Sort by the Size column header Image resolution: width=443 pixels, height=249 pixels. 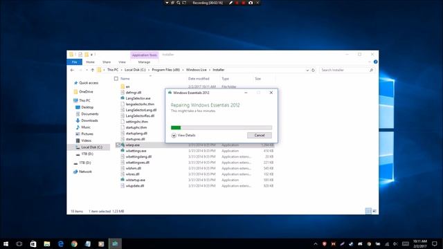pyautogui.click(x=257, y=78)
